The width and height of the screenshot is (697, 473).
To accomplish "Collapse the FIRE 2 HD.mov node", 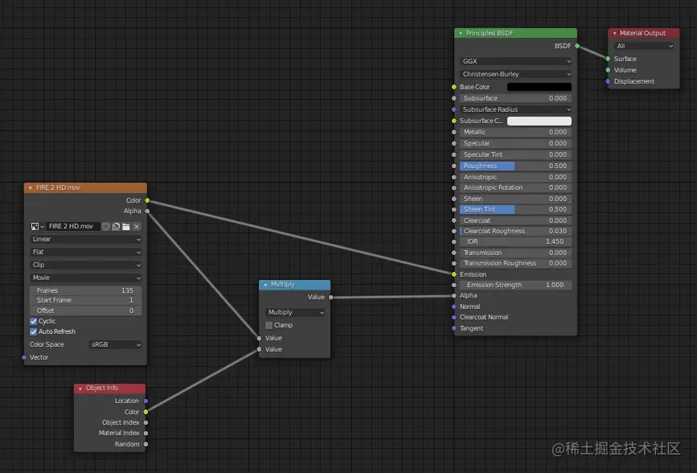I will click(31, 188).
